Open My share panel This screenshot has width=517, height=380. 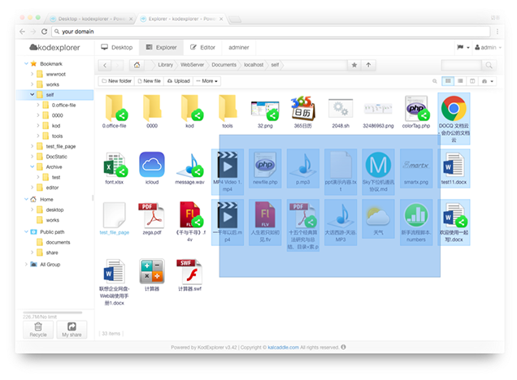tap(72, 330)
